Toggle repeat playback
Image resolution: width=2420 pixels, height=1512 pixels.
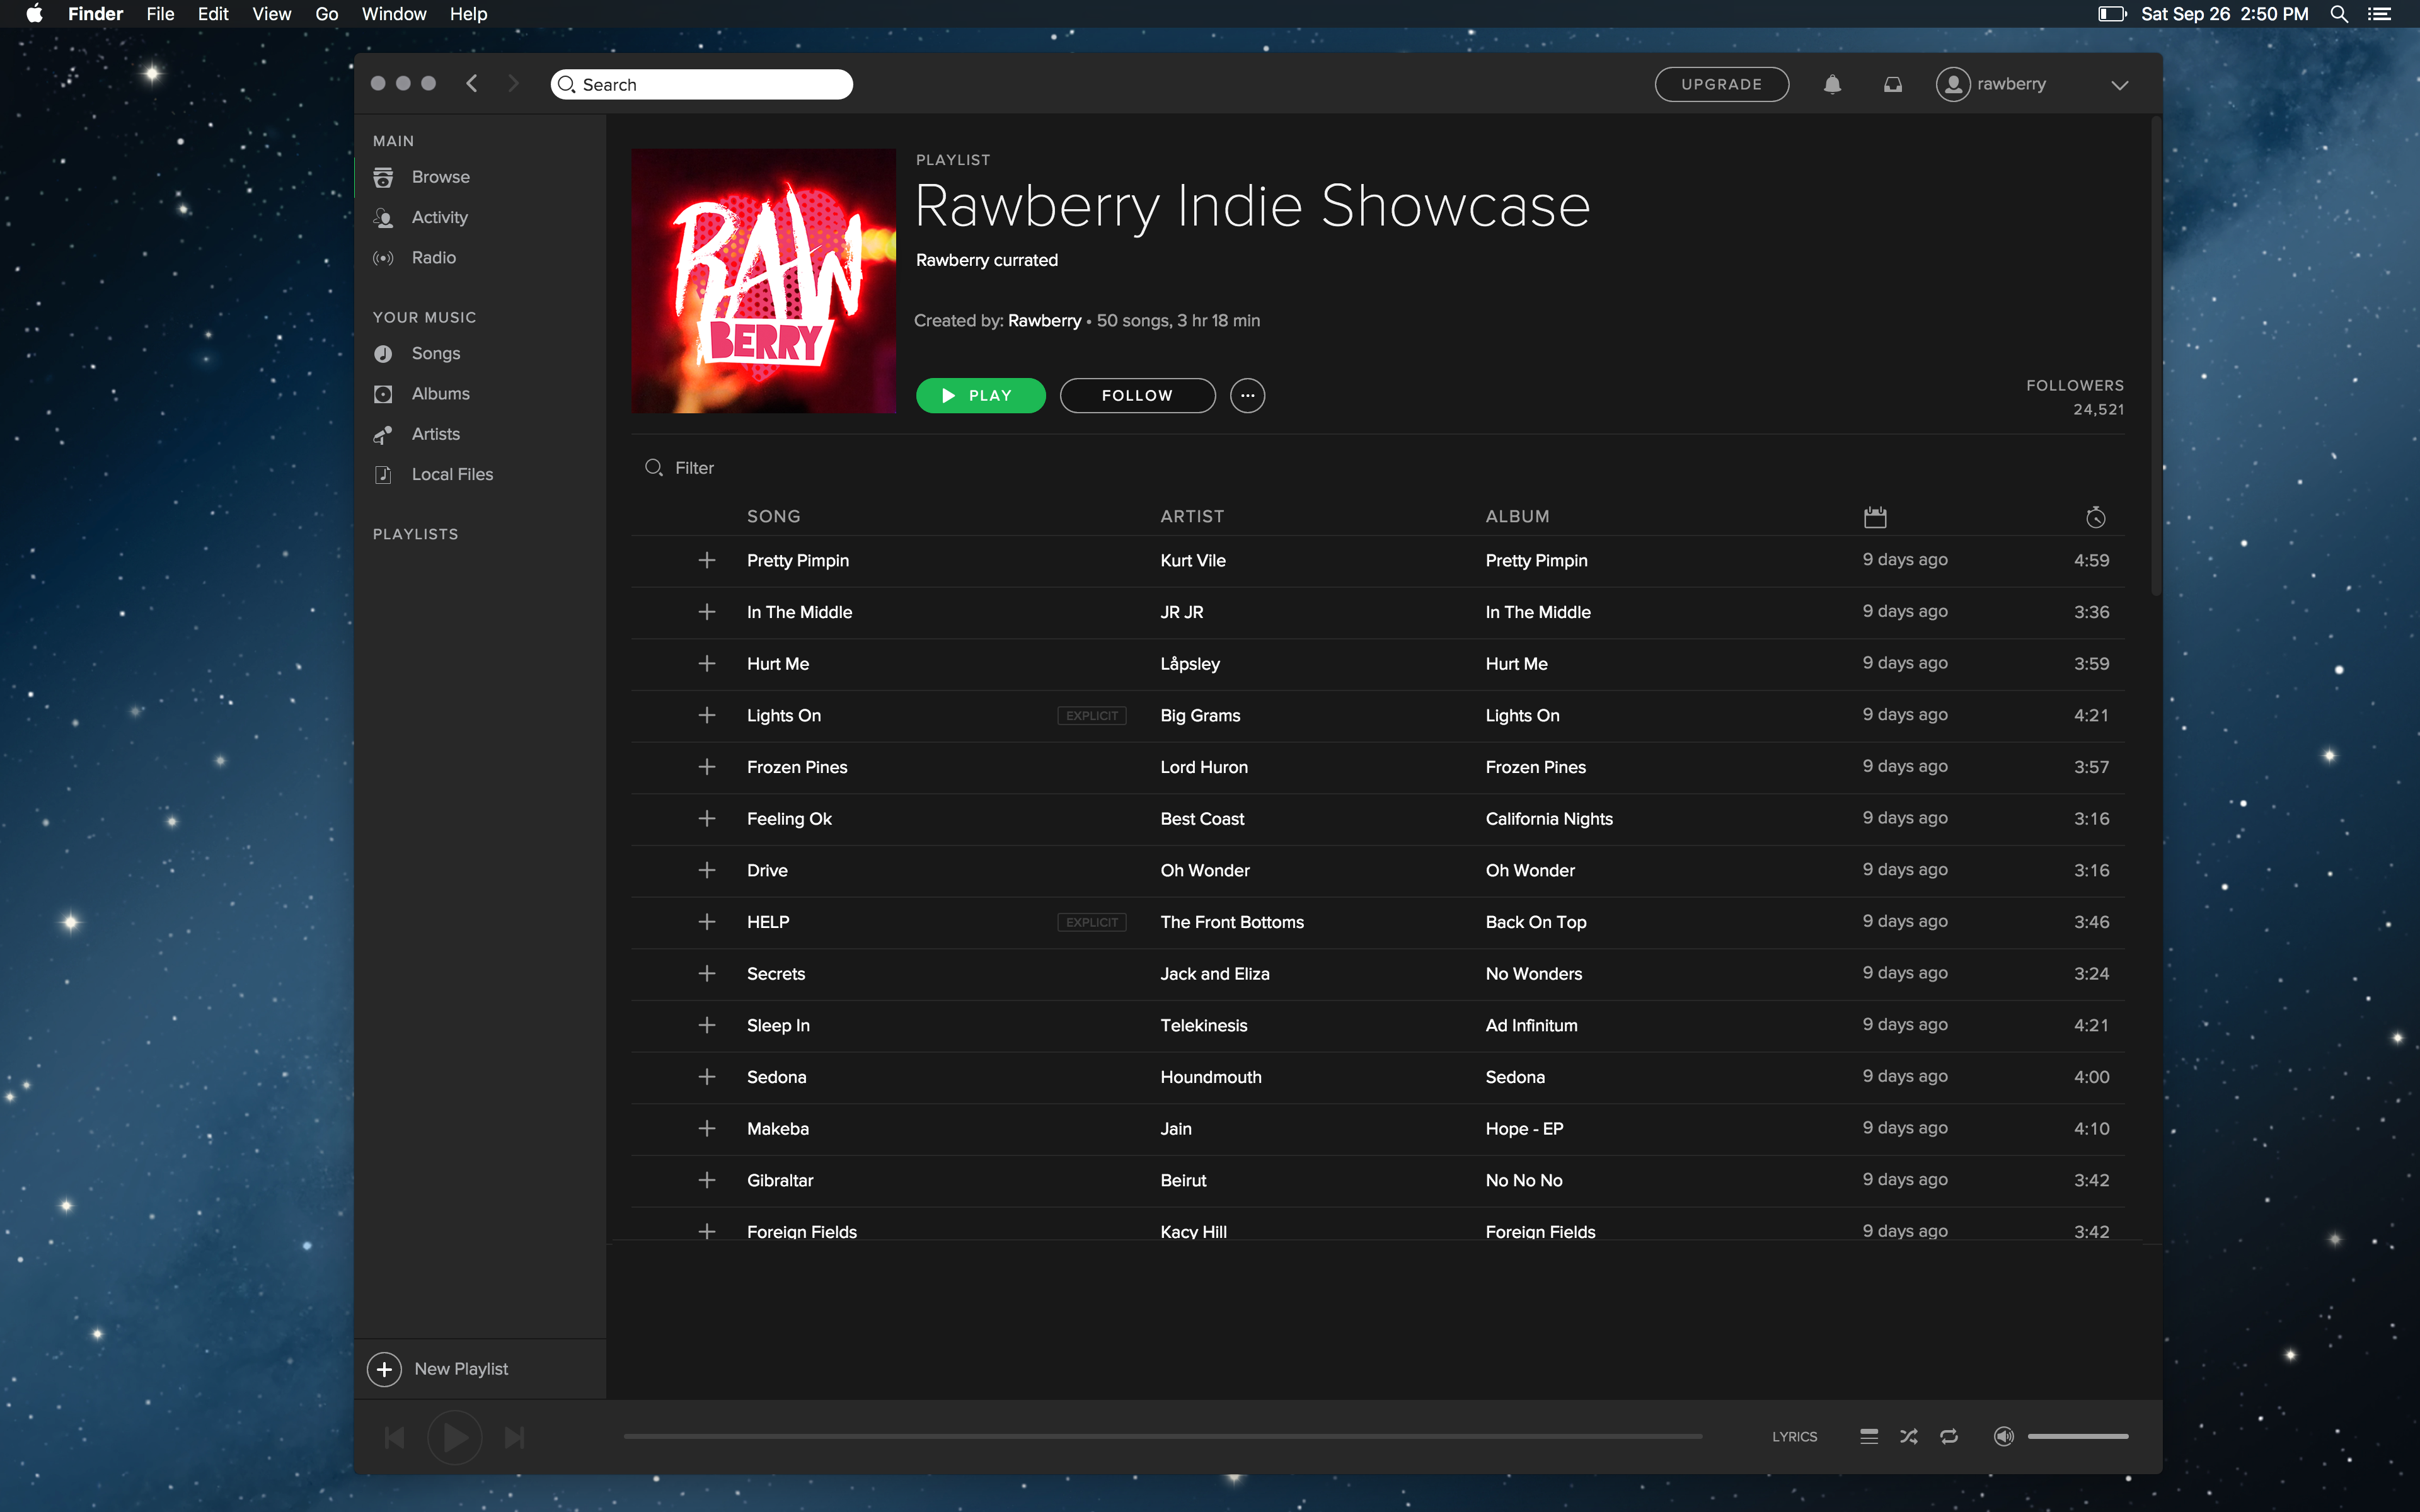(1949, 1436)
